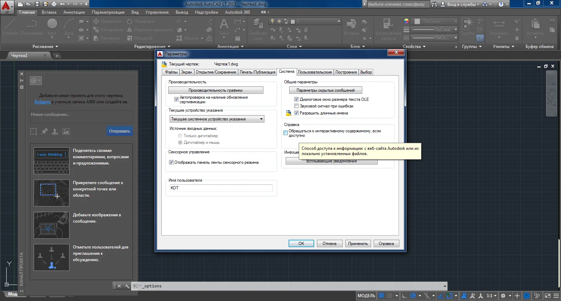Toggle Отображать панель ленты сенсорного режима checkbox

(171, 162)
